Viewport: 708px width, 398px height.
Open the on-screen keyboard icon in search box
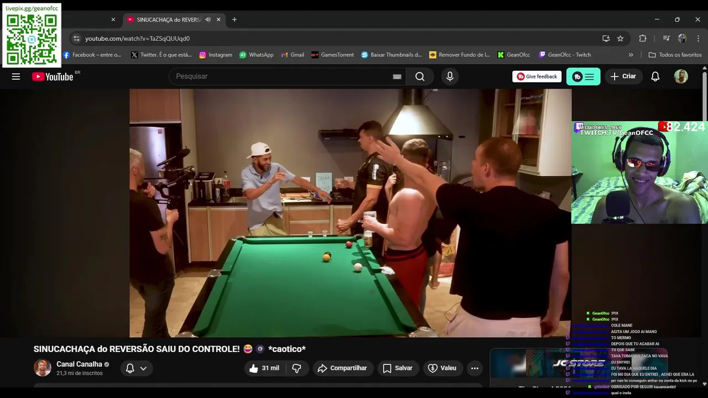pyautogui.click(x=397, y=77)
